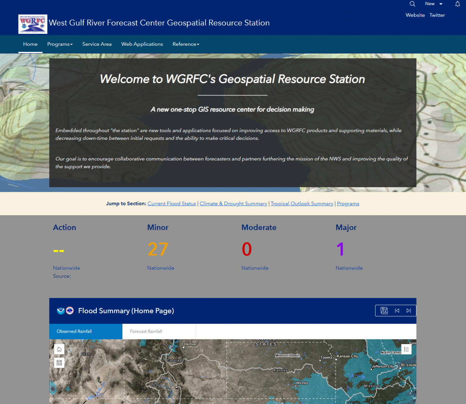466x404 pixels.
Task: Click the 'Jefferson City' label on the map
Action: (383, 366)
